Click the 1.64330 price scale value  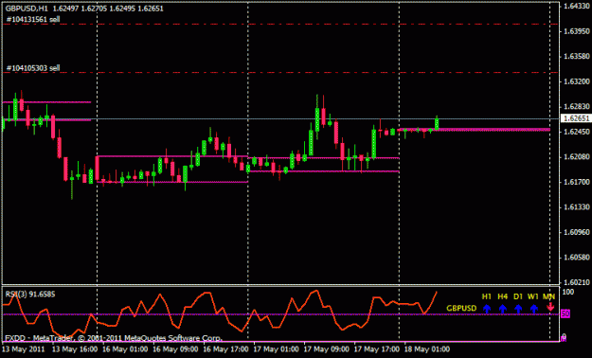coord(577,6)
